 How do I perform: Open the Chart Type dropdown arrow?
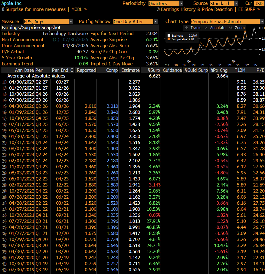click(262, 22)
